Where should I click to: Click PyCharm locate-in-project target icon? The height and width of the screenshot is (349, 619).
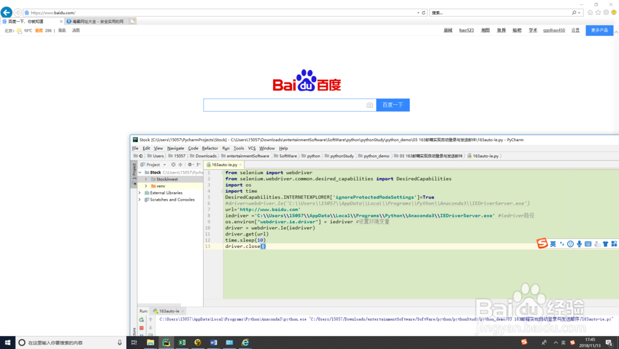(x=173, y=164)
